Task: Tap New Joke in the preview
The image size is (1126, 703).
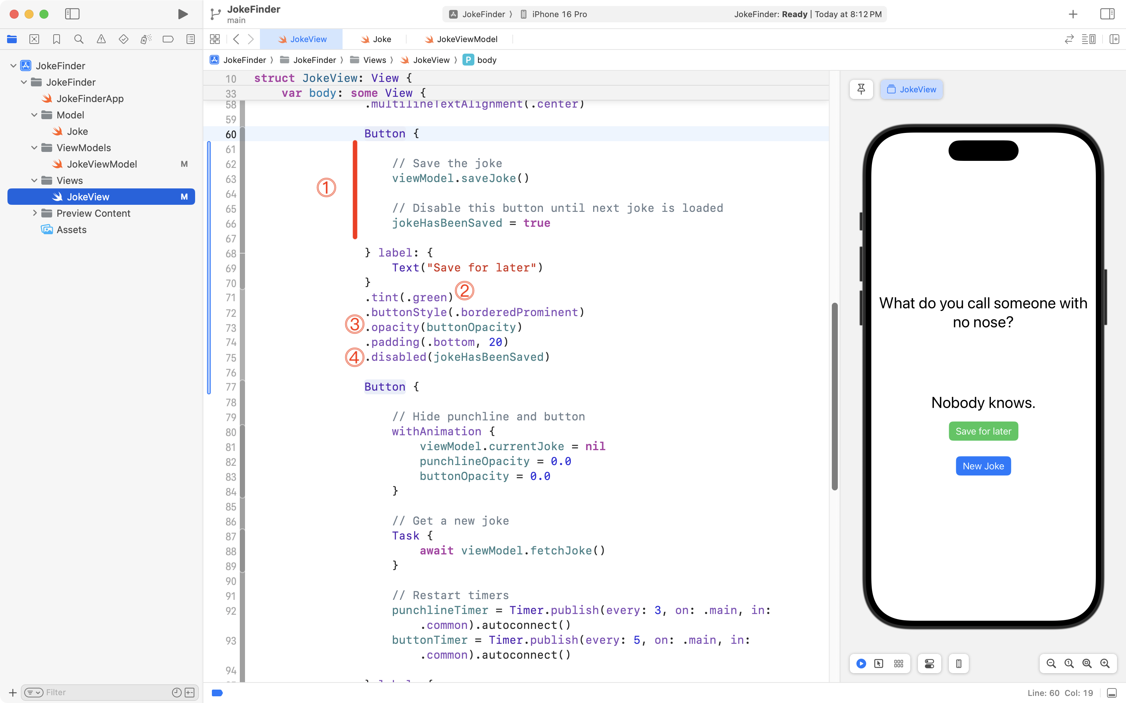Action: (x=983, y=466)
